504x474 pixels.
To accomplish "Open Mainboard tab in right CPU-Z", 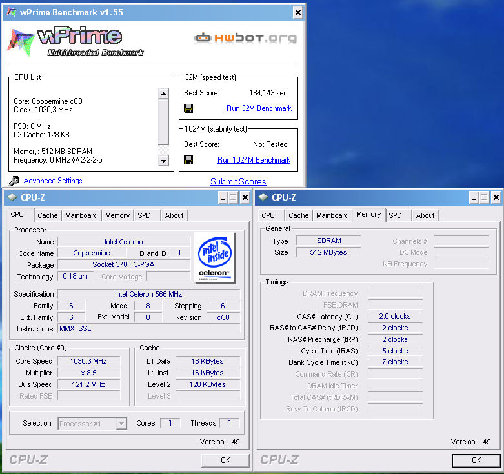I will 332,215.
